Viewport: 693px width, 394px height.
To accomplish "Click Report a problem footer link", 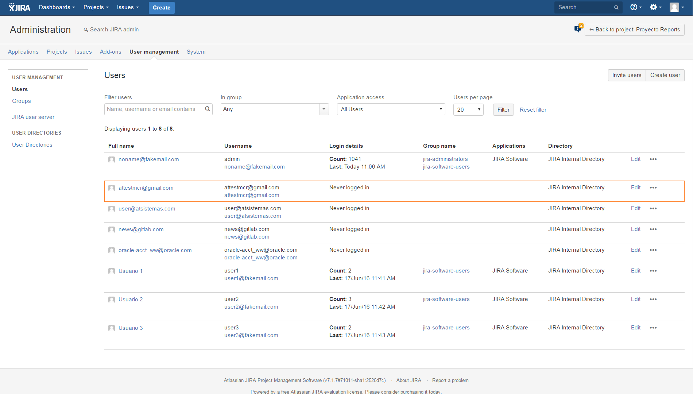I will (x=450, y=380).
